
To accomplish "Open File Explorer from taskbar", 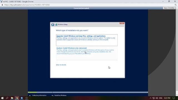I will tap(12, 98).
